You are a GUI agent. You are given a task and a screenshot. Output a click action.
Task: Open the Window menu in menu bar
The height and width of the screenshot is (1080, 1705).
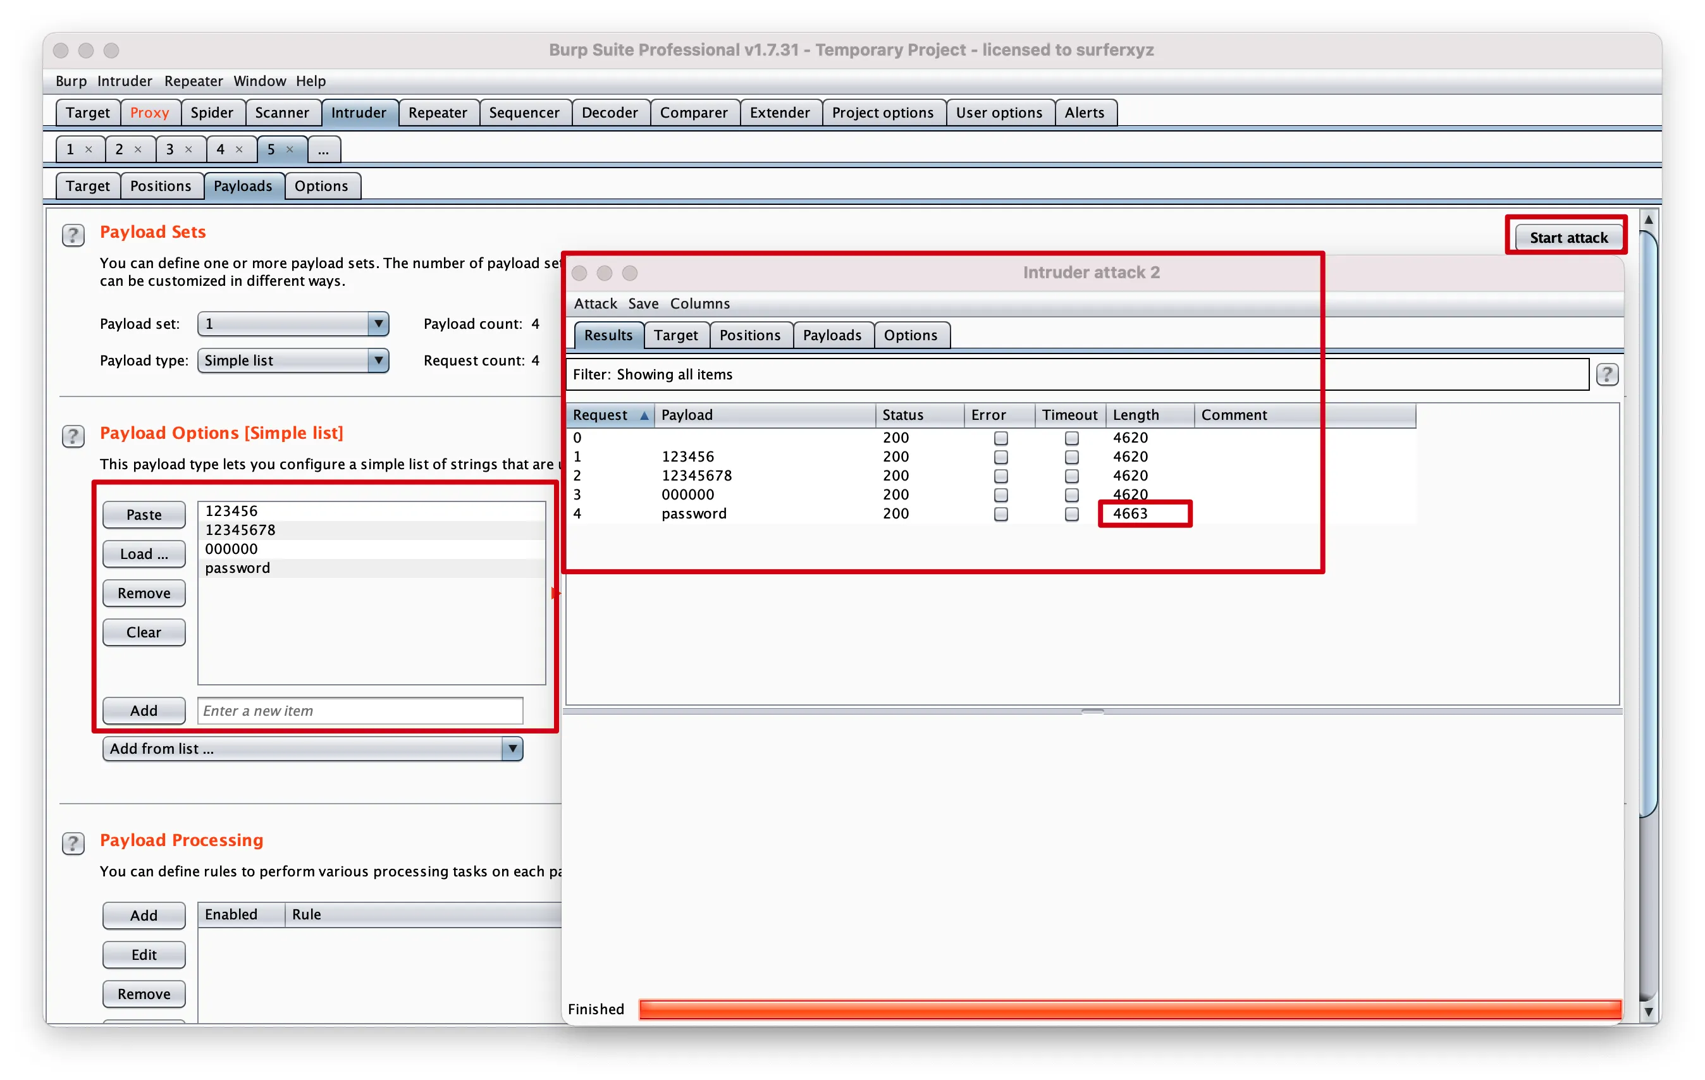pos(260,81)
